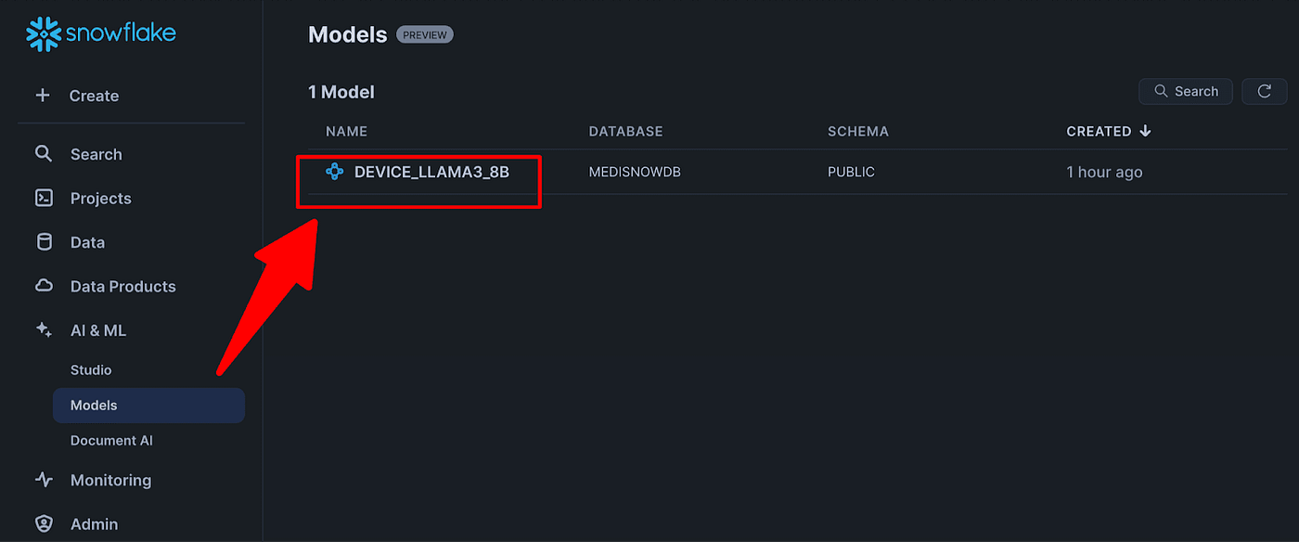The image size is (1299, 542).
Task: Click the model icon next to DEVICE_LLAMA3_8B
Action: click(x=335, y=172)
